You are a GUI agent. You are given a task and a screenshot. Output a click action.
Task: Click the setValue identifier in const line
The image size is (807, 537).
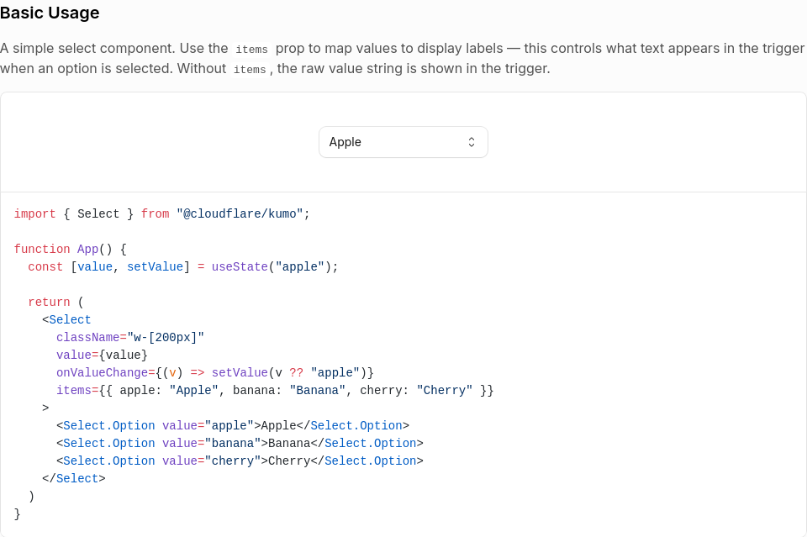(155, 267)
